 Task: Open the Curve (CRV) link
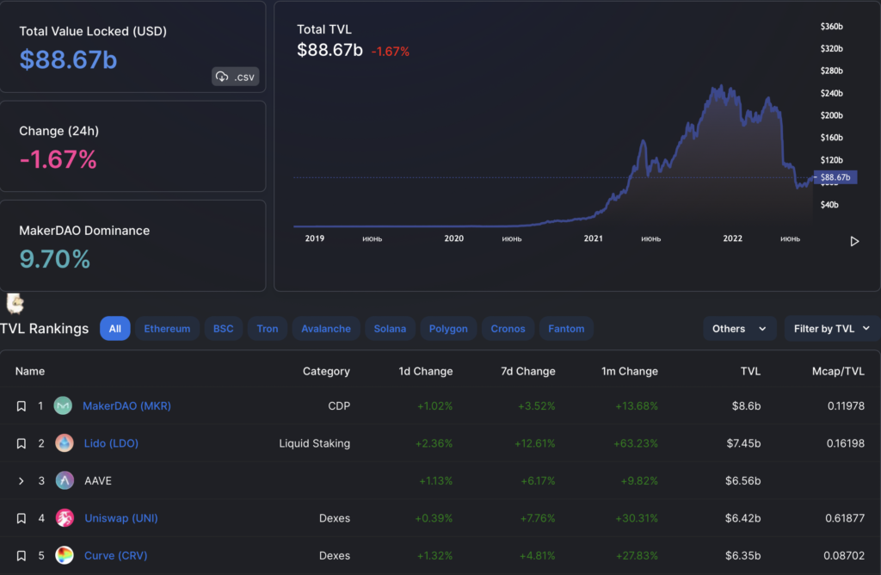tap(115, 555)
